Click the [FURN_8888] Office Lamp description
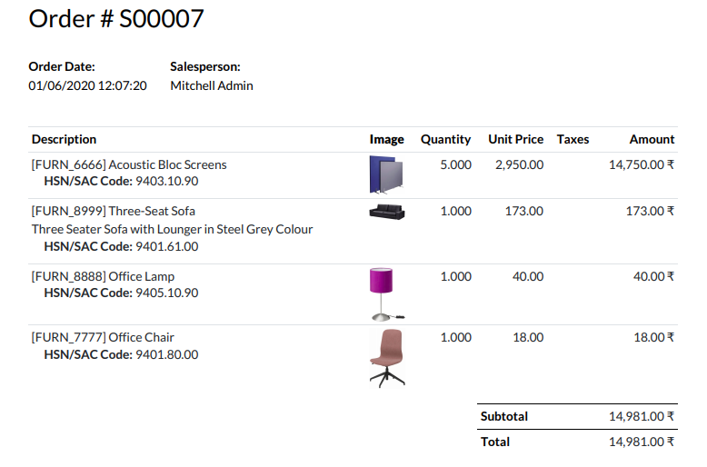Image resolution: width=707 pixels, height=467 pixels. (103, 277)
